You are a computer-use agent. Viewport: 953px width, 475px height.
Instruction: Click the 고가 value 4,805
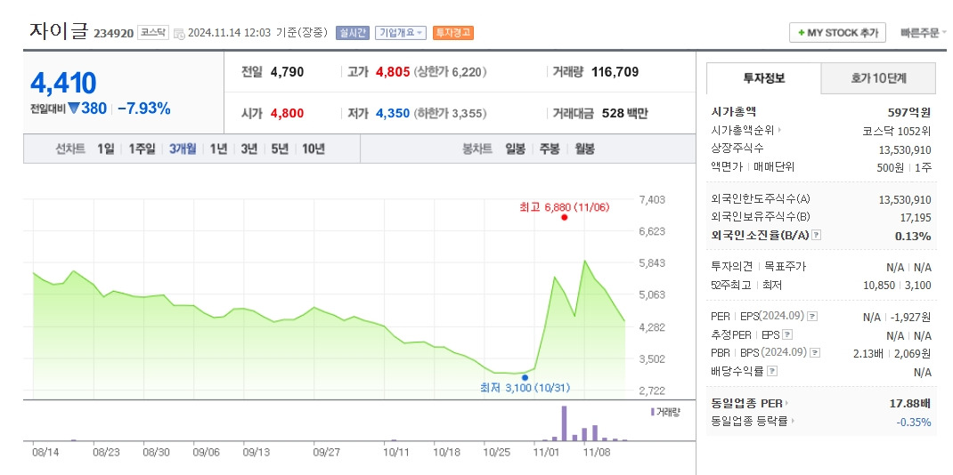(393, 72)
